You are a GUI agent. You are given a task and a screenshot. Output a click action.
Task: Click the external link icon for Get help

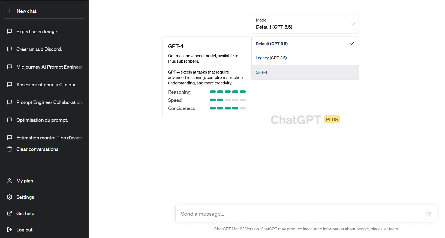pos(10,213)
